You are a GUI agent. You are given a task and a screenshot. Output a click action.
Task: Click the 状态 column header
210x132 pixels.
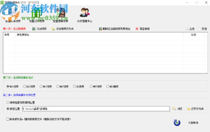pos(194,35)
